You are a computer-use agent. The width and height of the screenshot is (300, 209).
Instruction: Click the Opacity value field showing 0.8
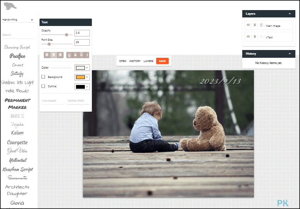click(82, 33)
